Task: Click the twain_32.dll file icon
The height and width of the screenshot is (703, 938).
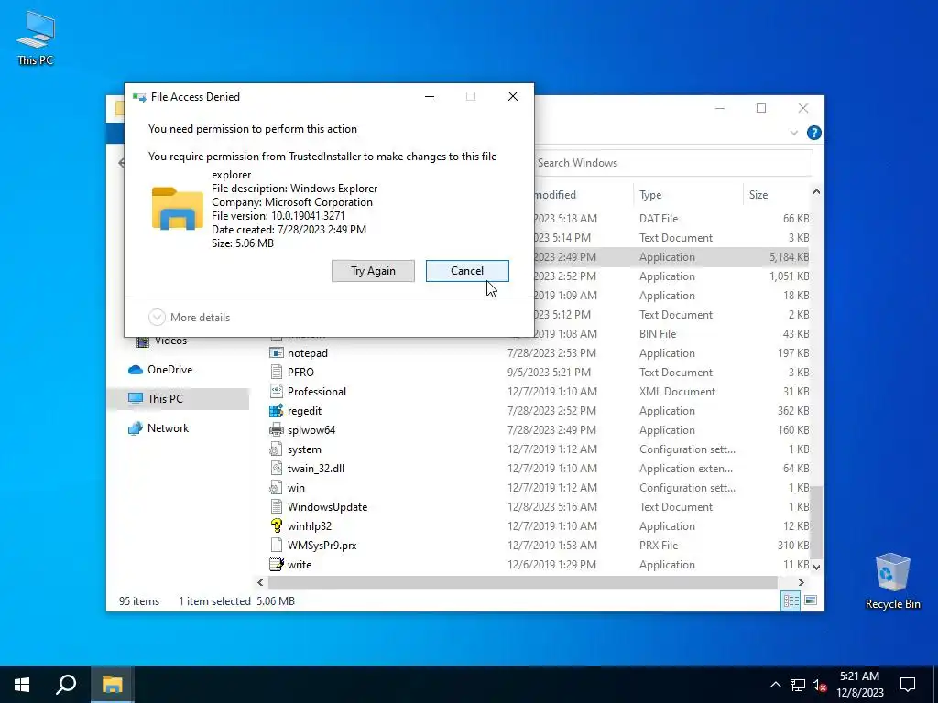Action: tap(276, 468)
